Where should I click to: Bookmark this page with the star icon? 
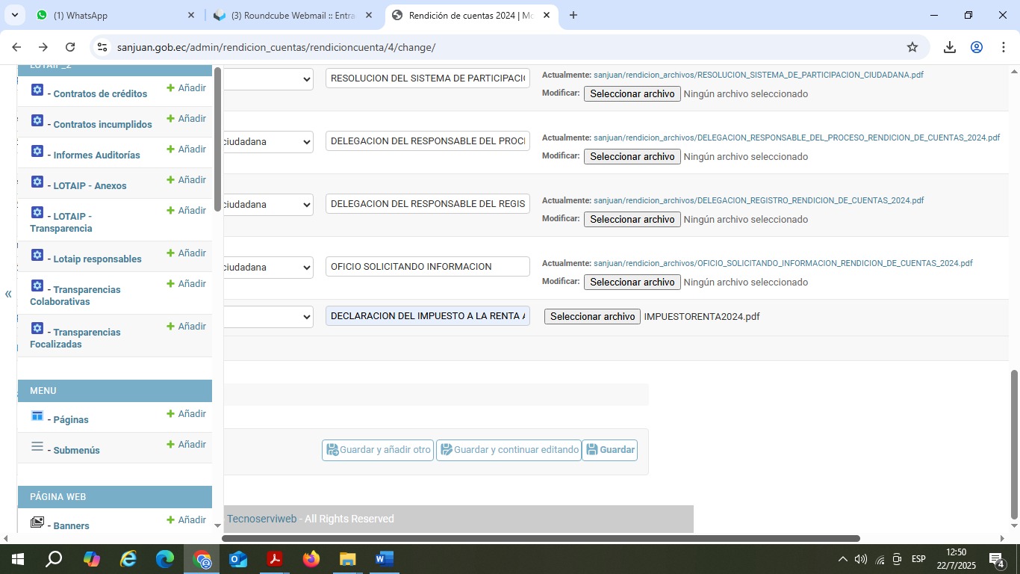(912, 47)
